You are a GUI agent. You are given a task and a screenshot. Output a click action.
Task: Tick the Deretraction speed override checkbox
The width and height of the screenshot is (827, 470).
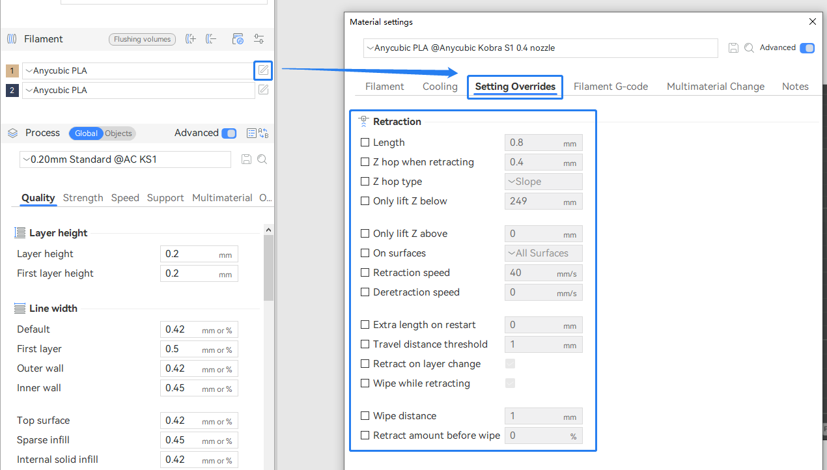coord(365,292)
